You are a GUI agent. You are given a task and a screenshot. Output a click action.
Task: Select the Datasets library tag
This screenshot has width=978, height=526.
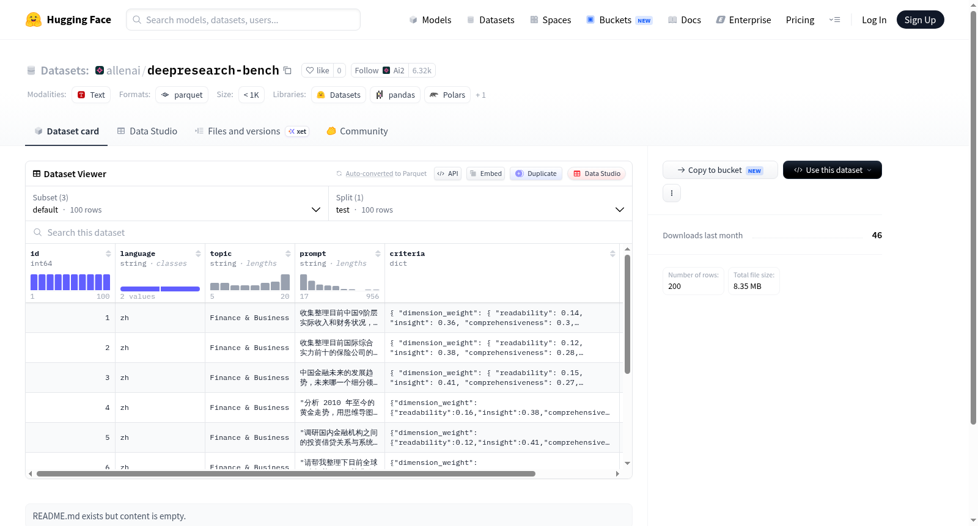coord(339,95)
